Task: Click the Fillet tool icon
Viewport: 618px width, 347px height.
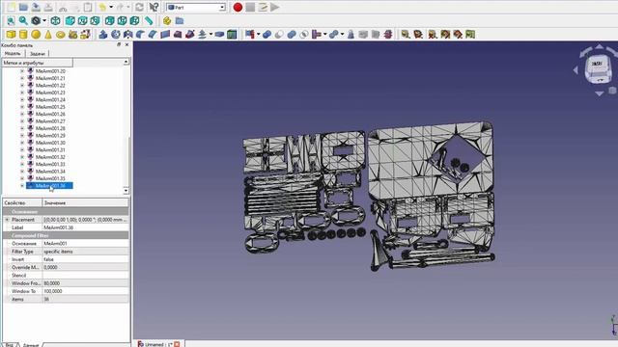Action: tap(140, 35)
